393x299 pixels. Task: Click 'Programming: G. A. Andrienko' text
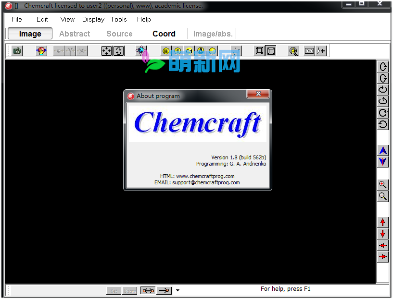pyautogui.click(x=231, y=164)
